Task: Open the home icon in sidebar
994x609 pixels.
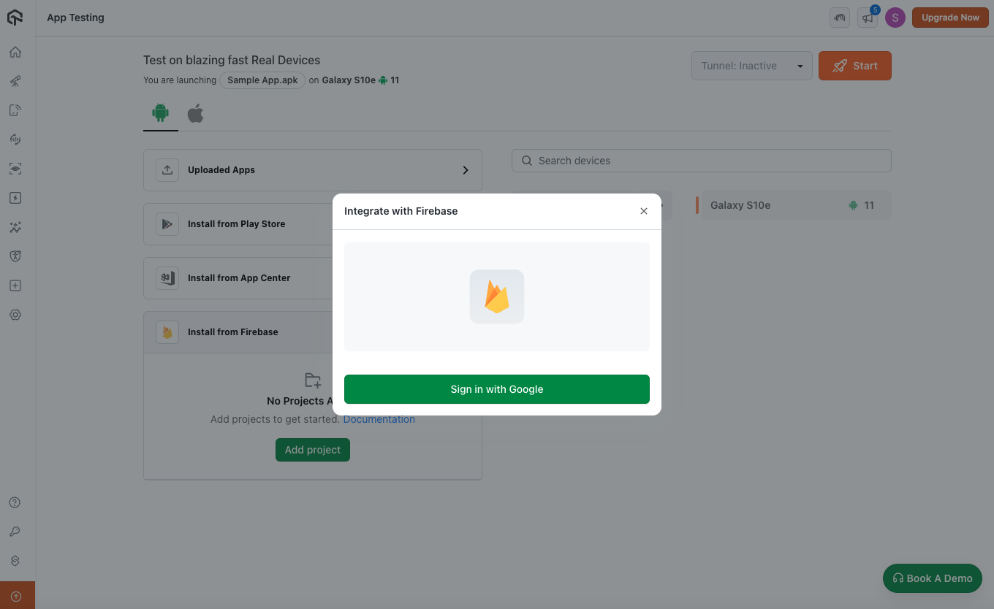Action: tap(15, 52)
